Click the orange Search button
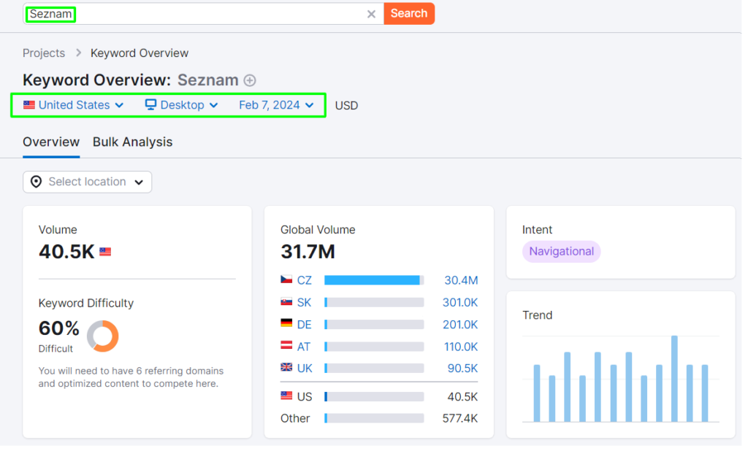This screenshot has width=748, height=459. click(x=409, y=13)
